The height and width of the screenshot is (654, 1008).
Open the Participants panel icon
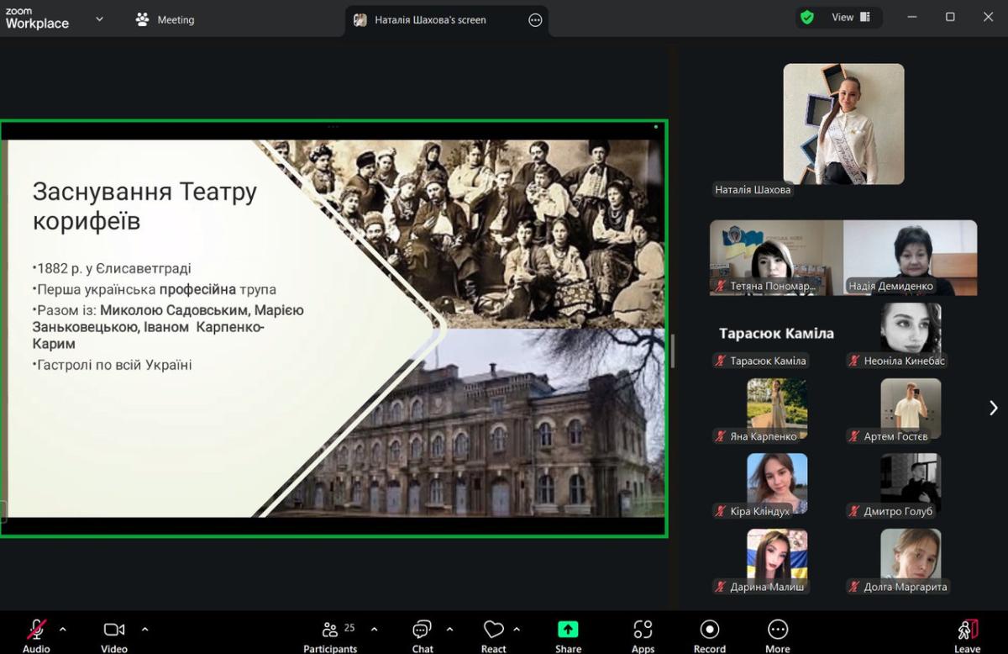point(330,630)
